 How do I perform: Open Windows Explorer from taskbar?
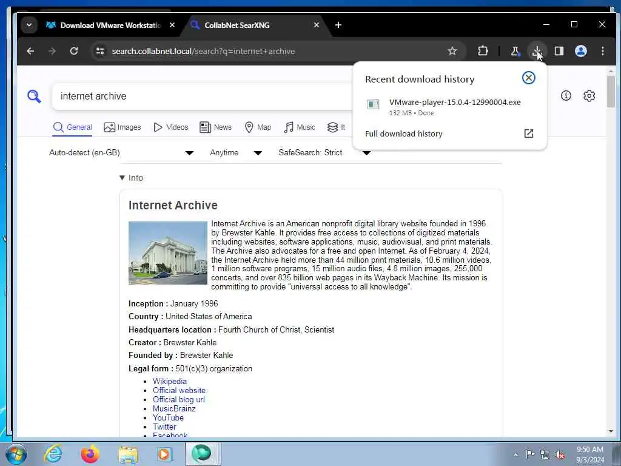129,454
